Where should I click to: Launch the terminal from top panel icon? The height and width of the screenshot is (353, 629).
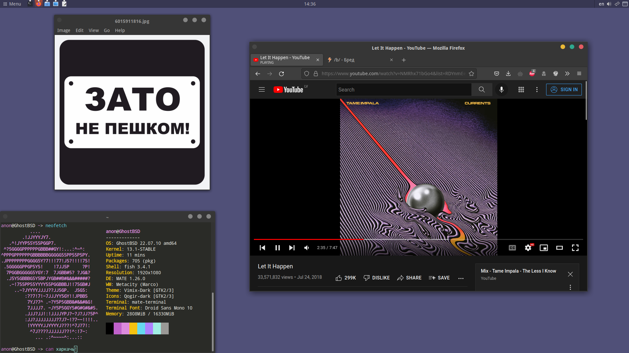pos(30,4)
